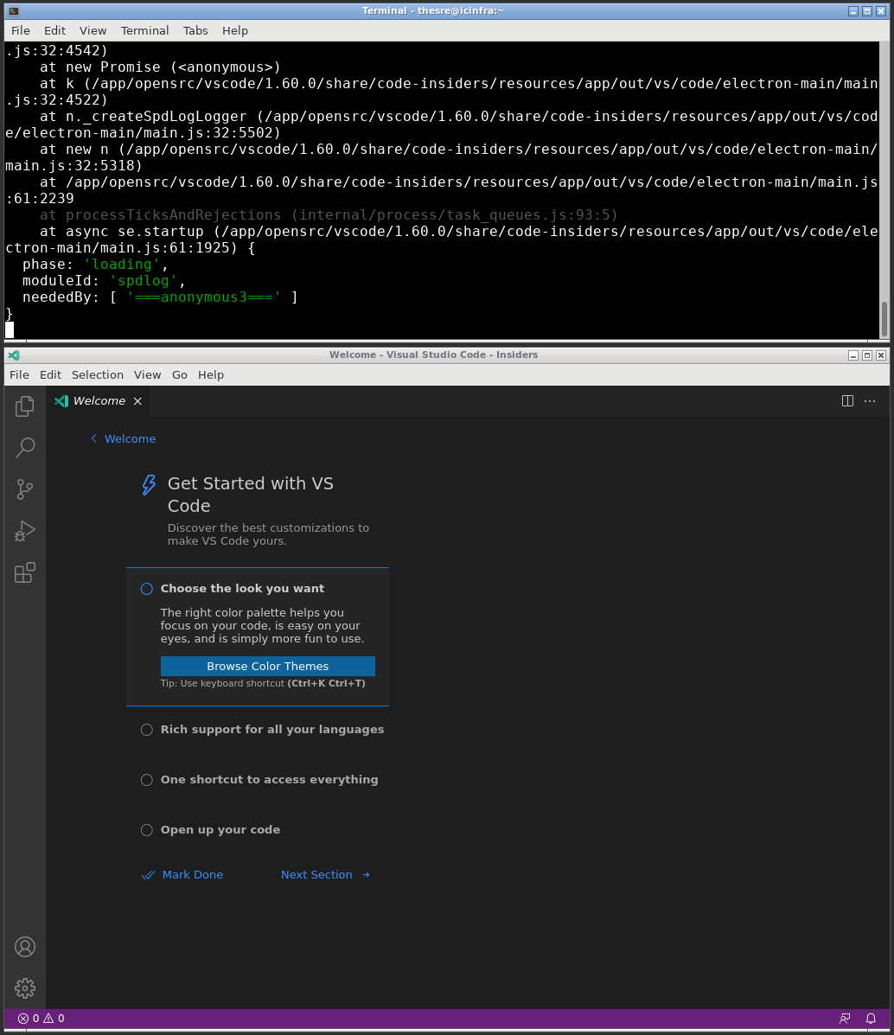Click arrow icon after Next Section

pyautogui.click(x=366, y=874)
